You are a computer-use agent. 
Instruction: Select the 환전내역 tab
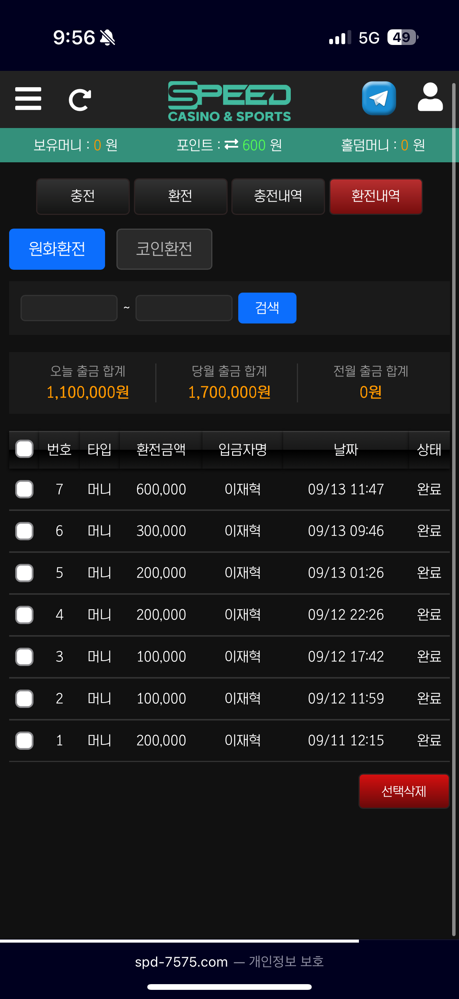(375, 196)
